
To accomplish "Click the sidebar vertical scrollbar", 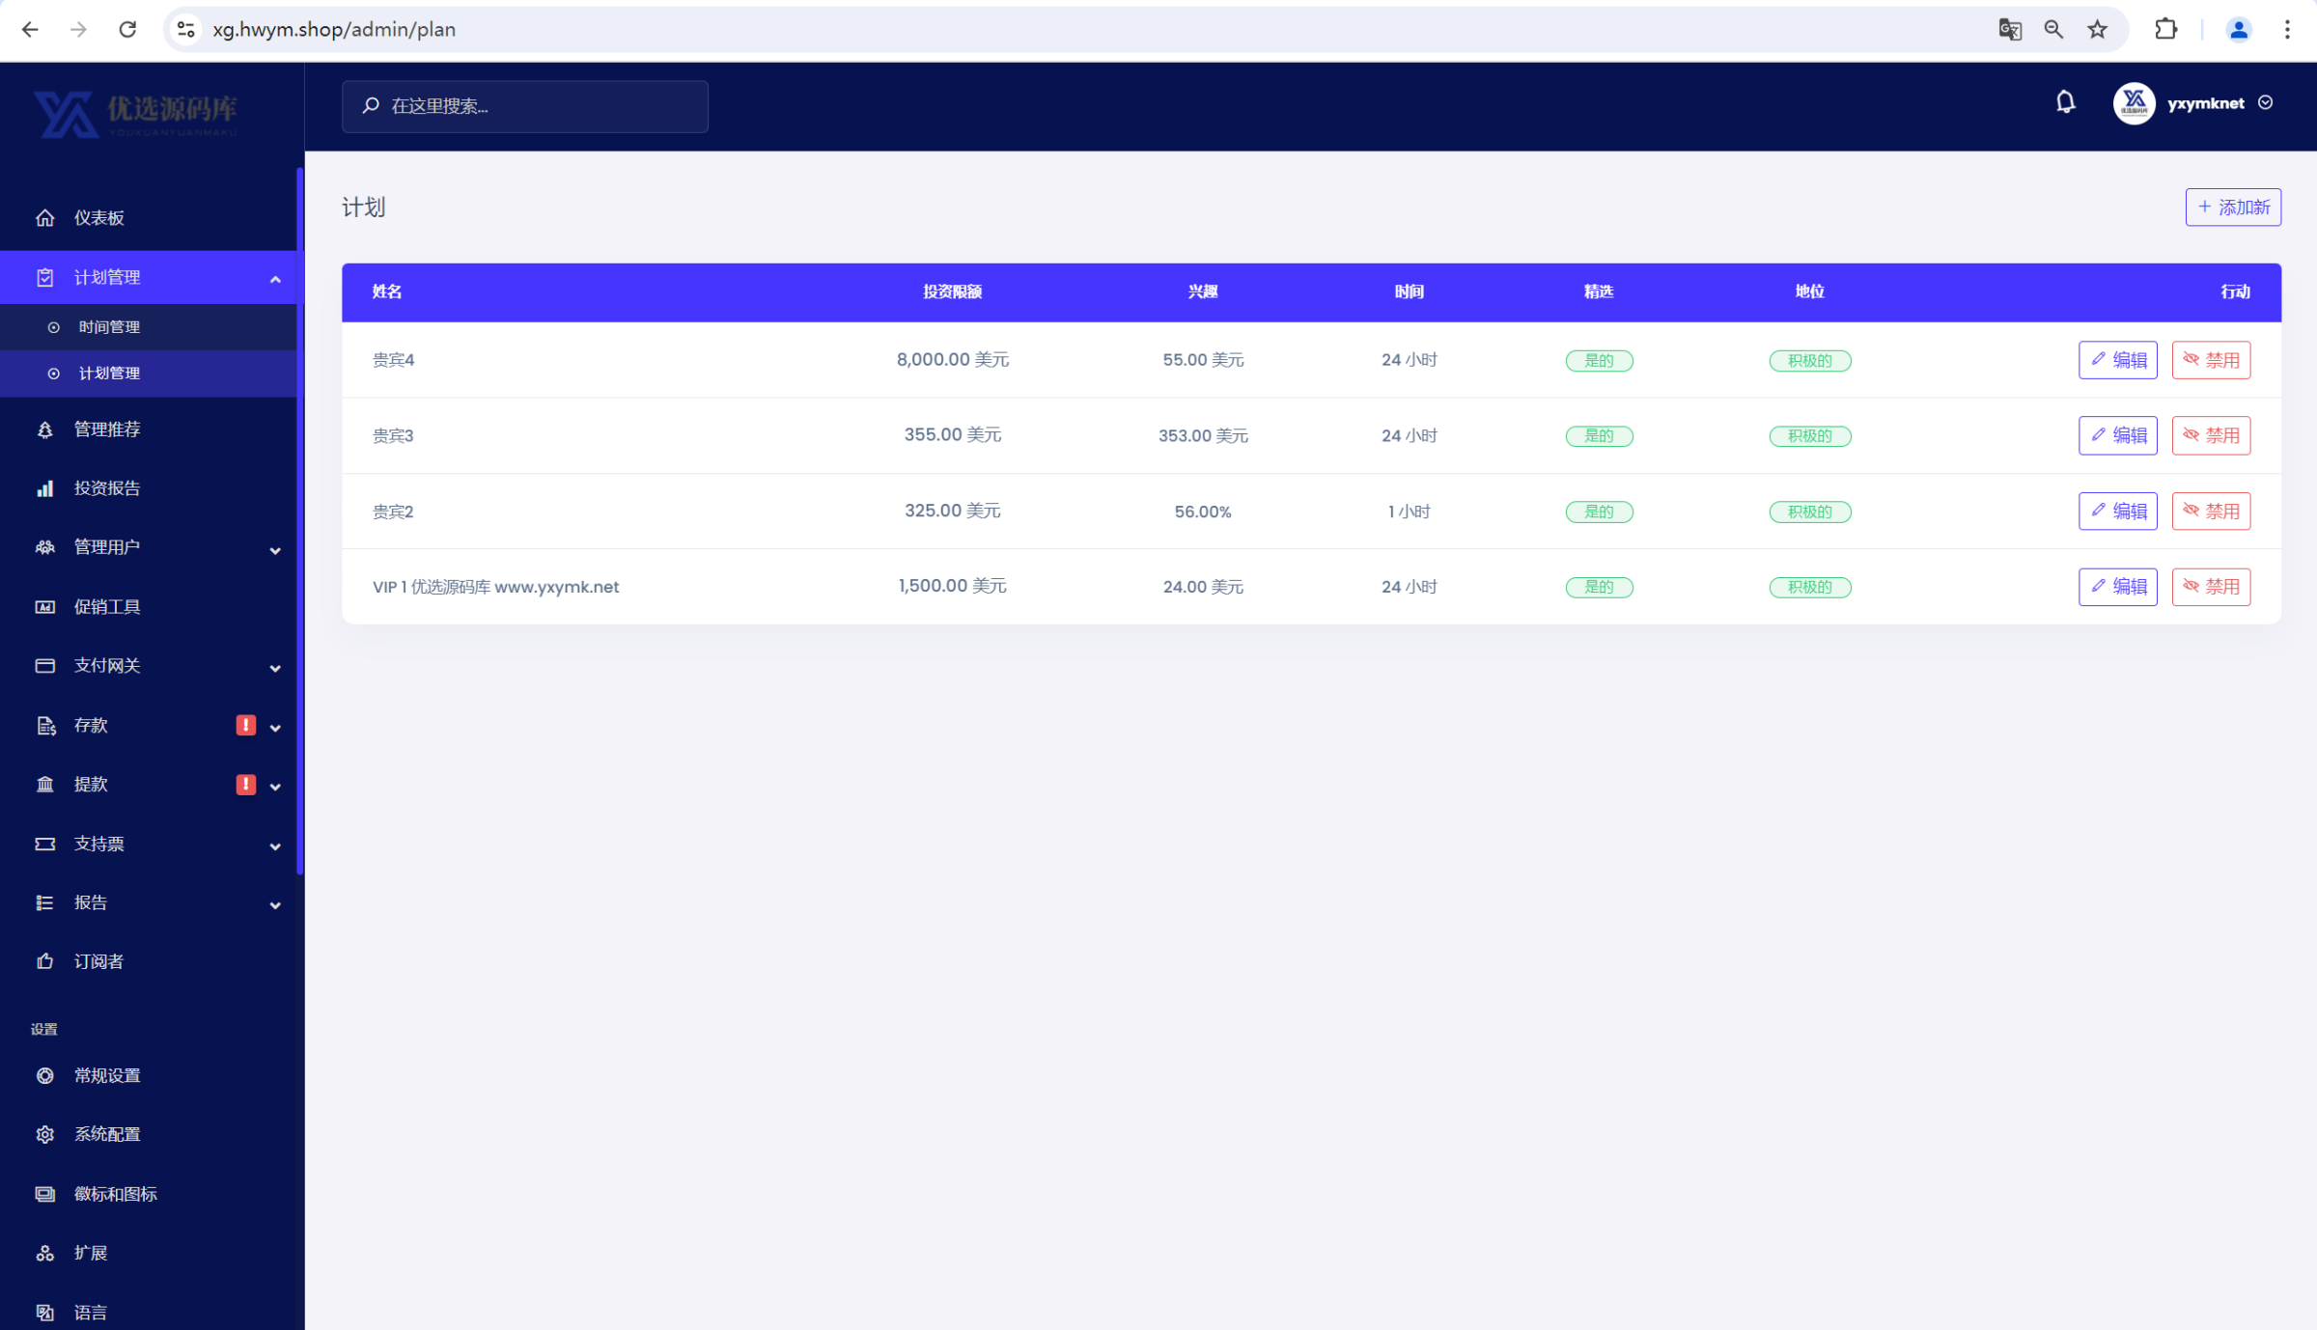I will click(300, 521).
